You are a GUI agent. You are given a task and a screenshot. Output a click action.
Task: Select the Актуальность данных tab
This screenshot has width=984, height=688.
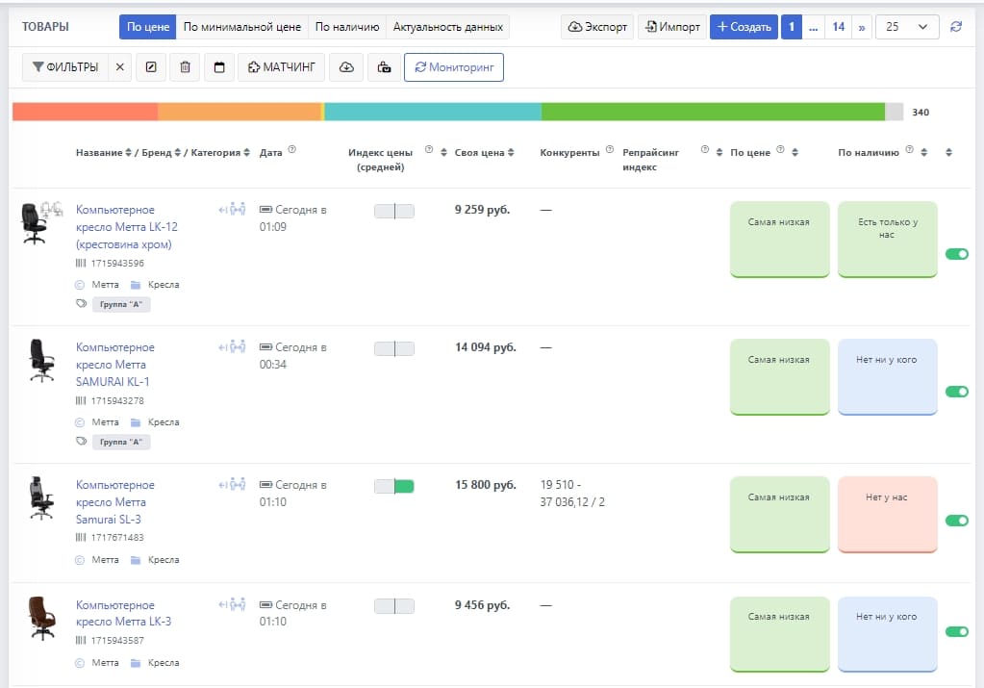[x=447, y=27]
